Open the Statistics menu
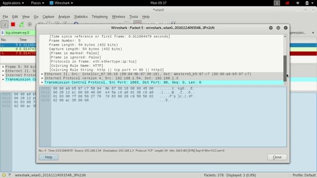The width and height of the screenshot is (317, 178). [x=81, y=17]
